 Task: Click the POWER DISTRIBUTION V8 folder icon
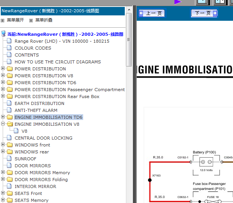tap(10, 75)
